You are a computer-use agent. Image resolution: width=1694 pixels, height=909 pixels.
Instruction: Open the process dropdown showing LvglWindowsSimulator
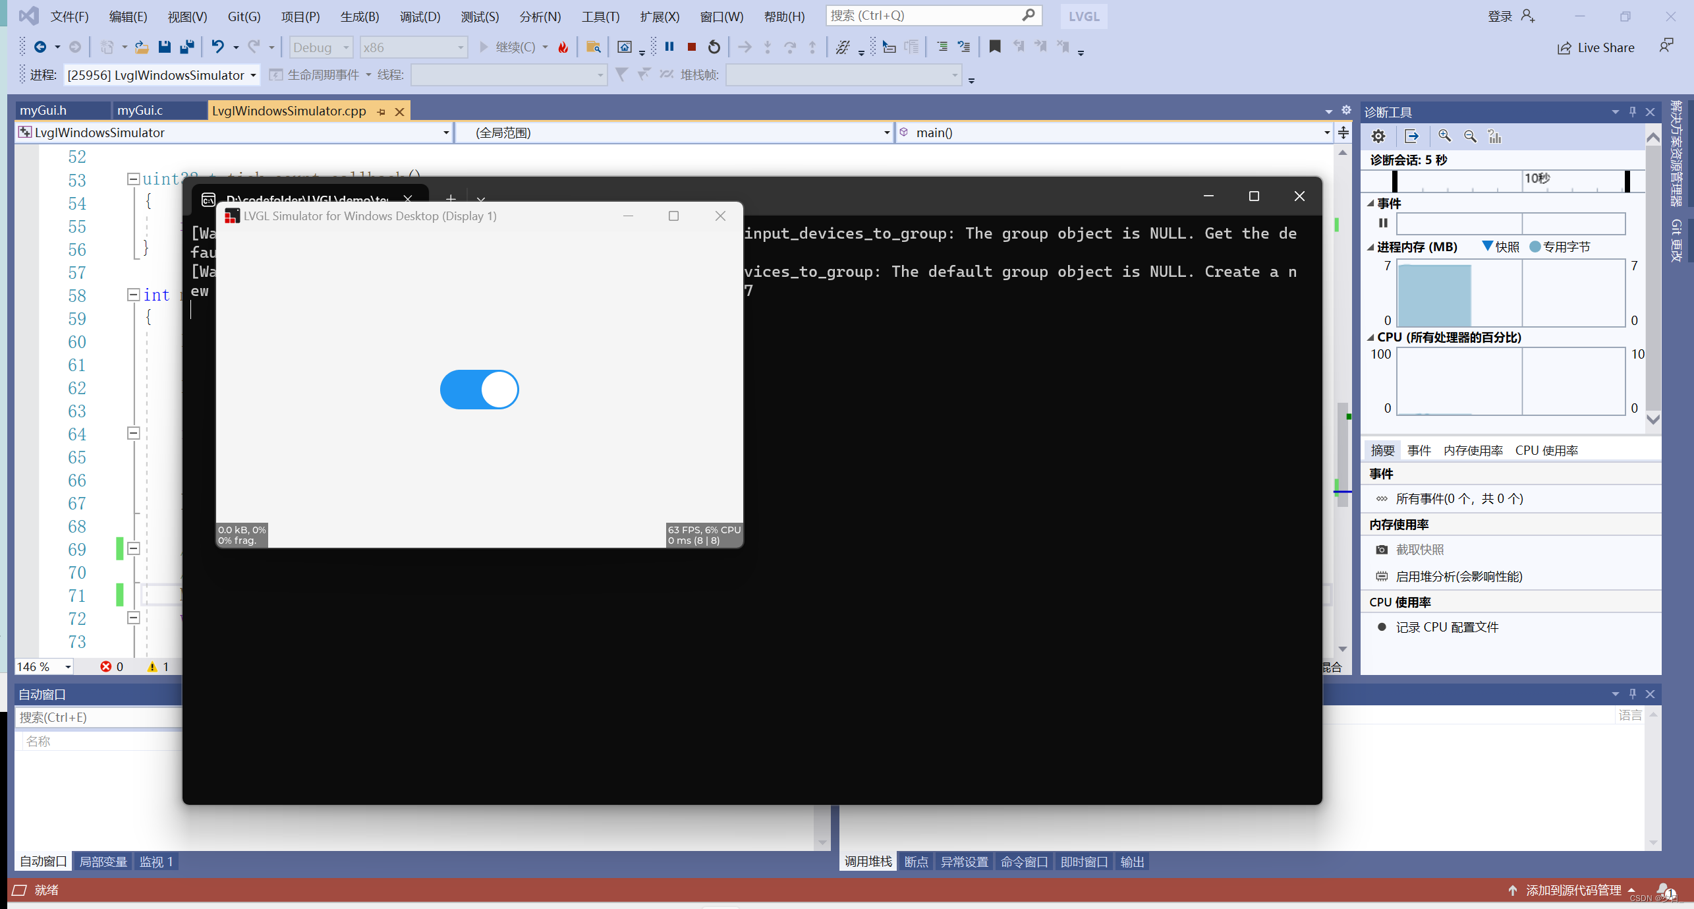pyautogui.click(x=161, y=74)
